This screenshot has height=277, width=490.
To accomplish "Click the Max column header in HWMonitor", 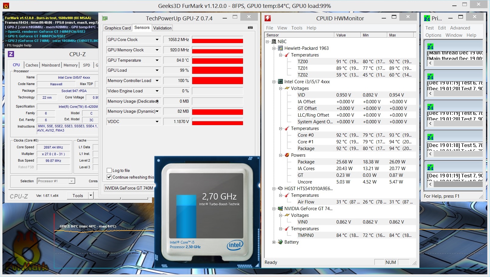I will click(x=400, y=35).
